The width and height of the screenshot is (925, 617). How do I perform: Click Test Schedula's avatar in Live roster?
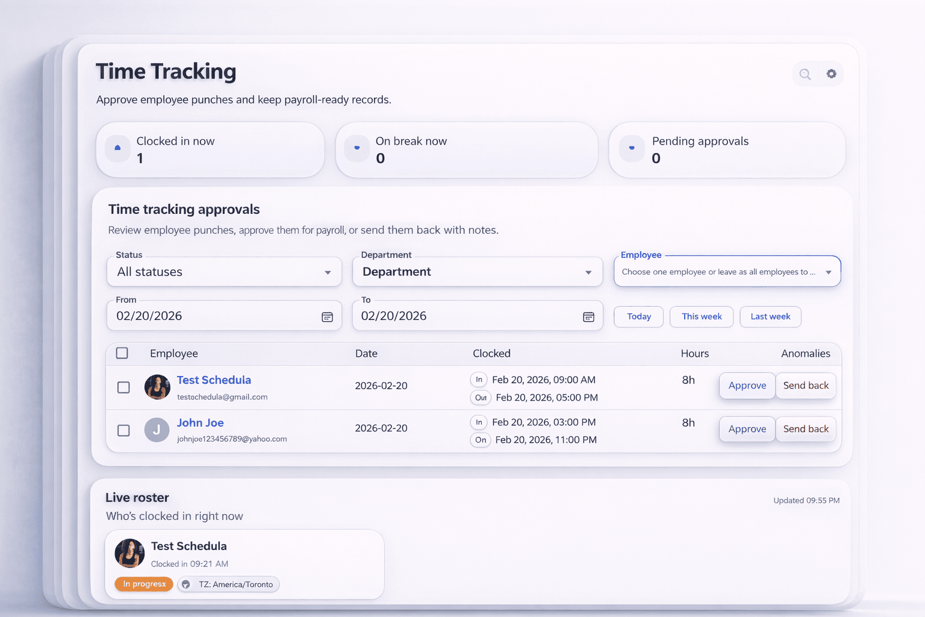click(x=129, y=553)
